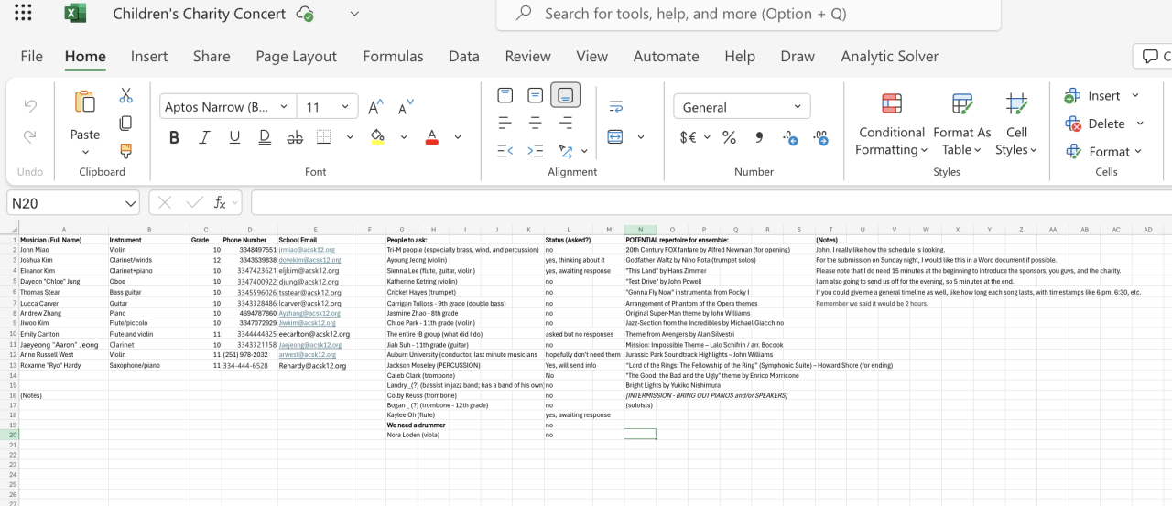The image size is (1172, 506).
Task: Open the General number format dropdown
Action: pyautogui.click(x=798, y=107)
